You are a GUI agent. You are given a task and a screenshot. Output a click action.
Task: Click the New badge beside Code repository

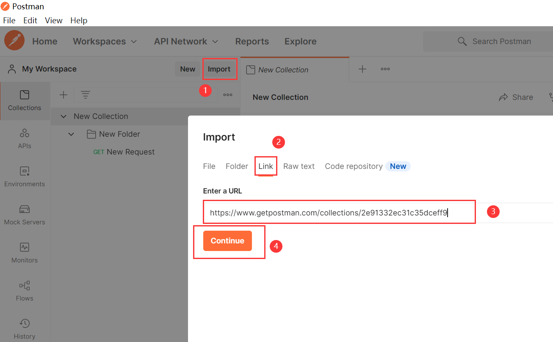(398, 166)
